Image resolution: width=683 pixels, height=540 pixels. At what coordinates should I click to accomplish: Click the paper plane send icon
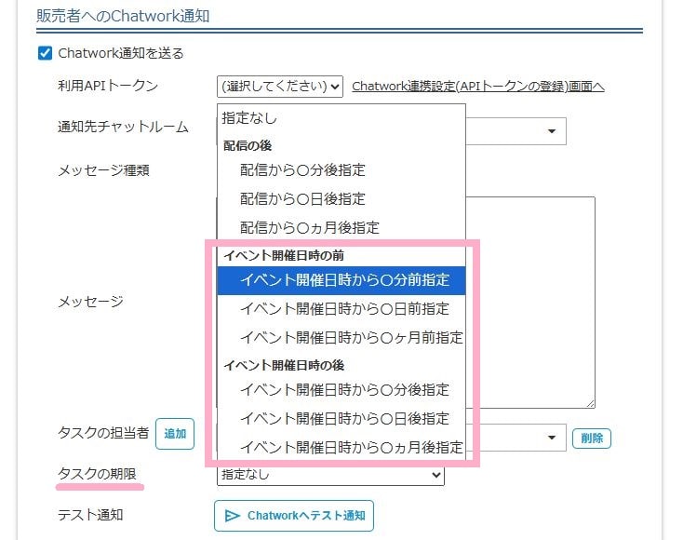[232, 516]
